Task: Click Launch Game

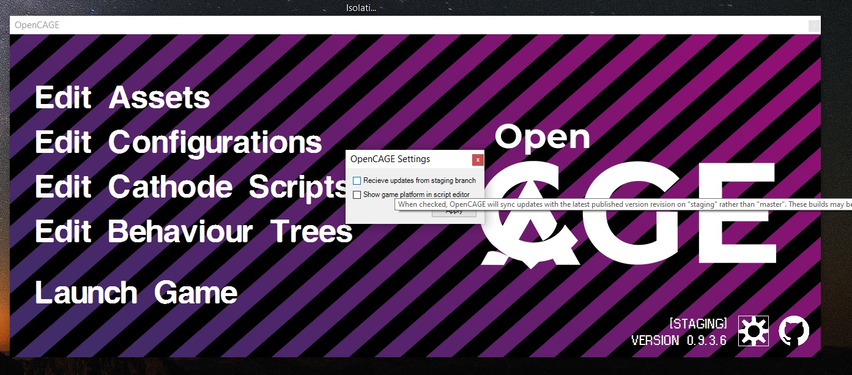Action: point(136,292)
